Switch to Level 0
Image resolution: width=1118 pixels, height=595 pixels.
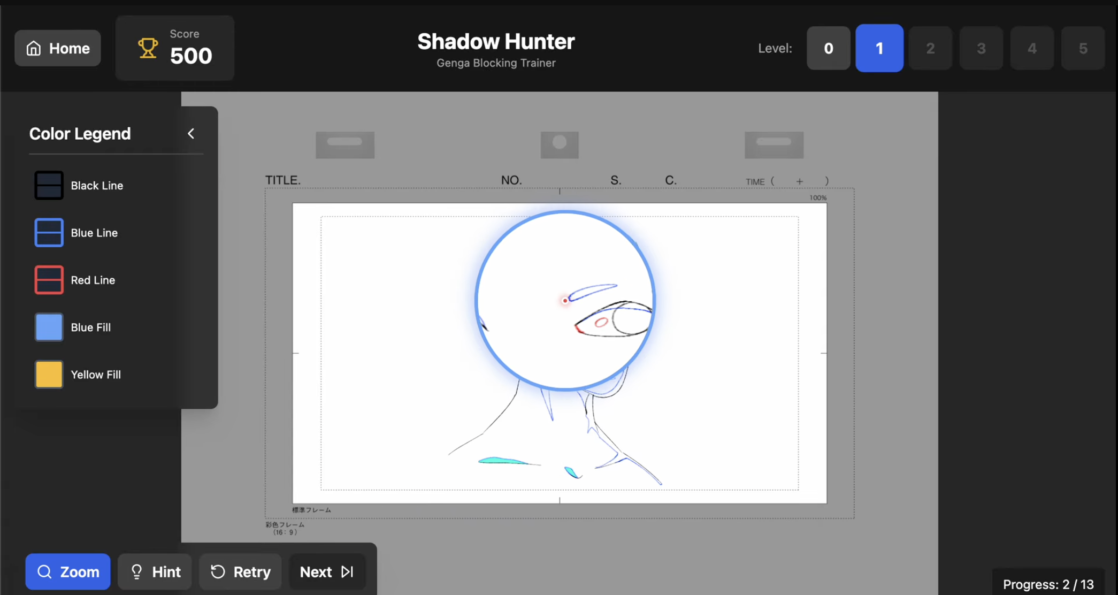pyautogui.click(x=828, y=48)
